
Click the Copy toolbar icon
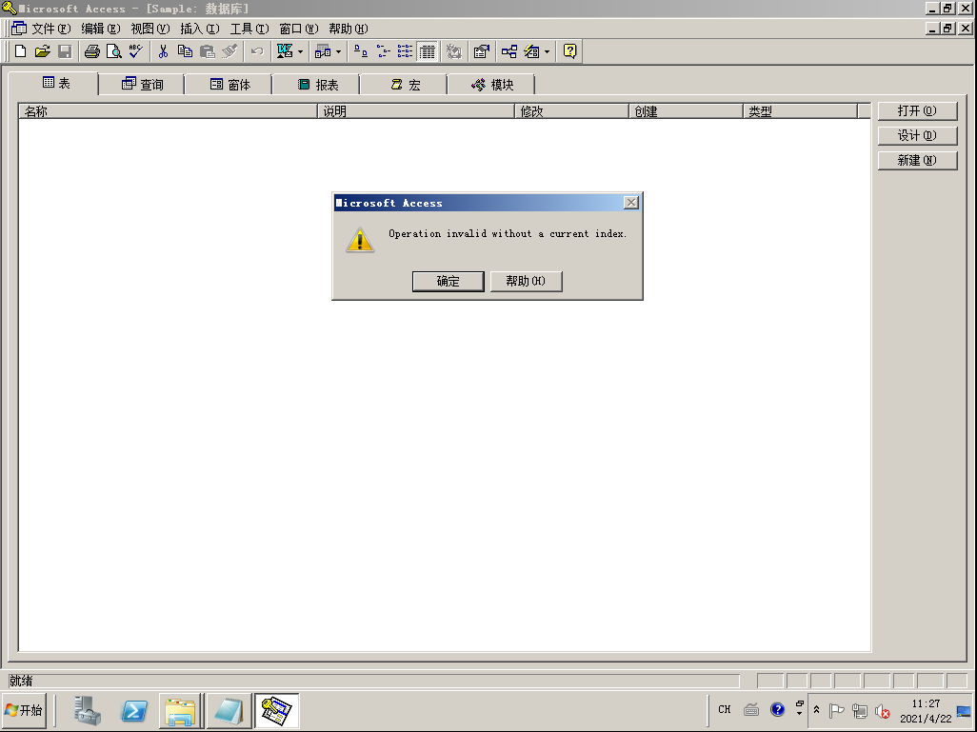(x=185, y=51)
